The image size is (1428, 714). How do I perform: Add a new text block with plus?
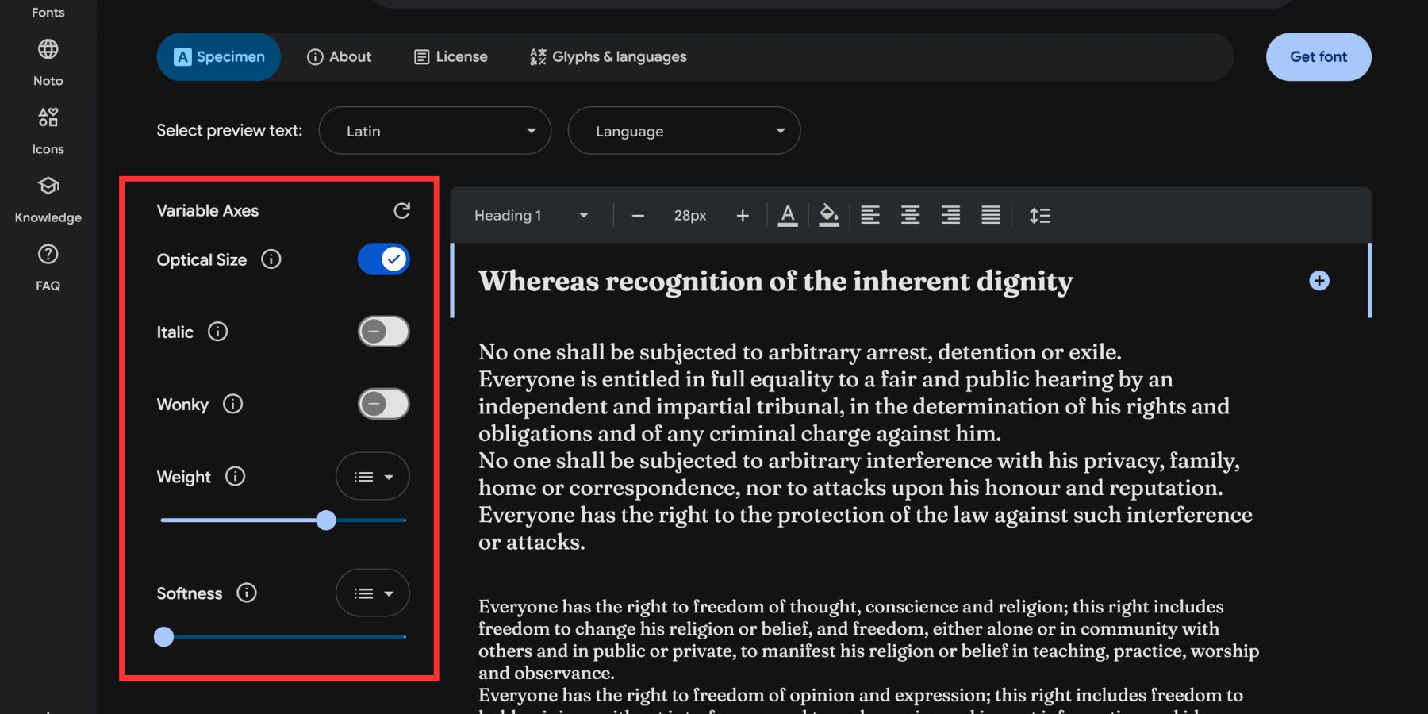[x=1319, y=281]
